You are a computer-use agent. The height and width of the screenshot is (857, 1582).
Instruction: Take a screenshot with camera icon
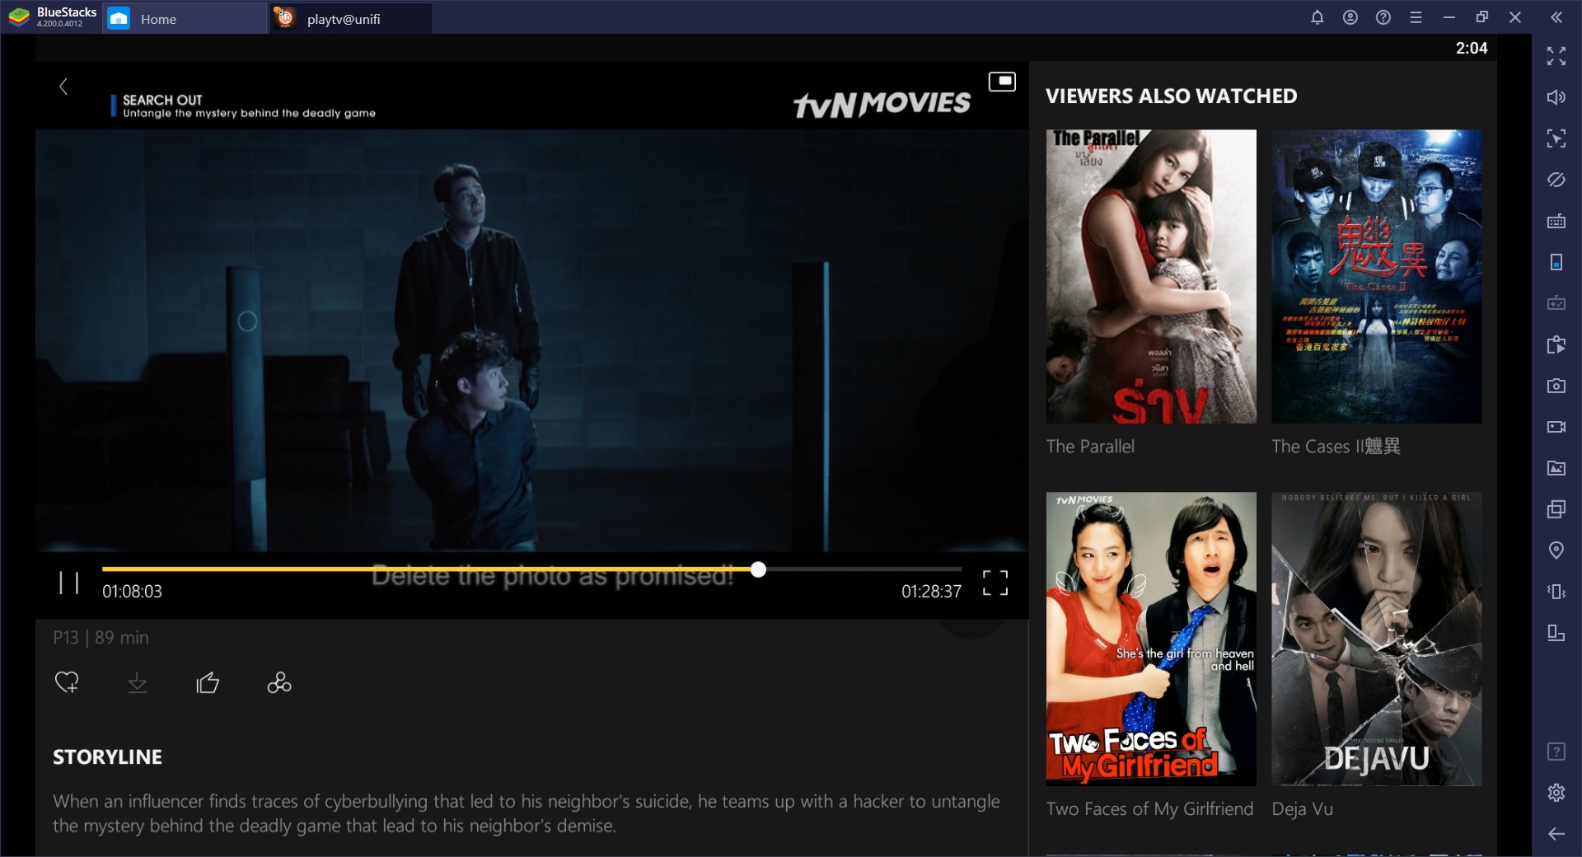(x=1556, y=386)
